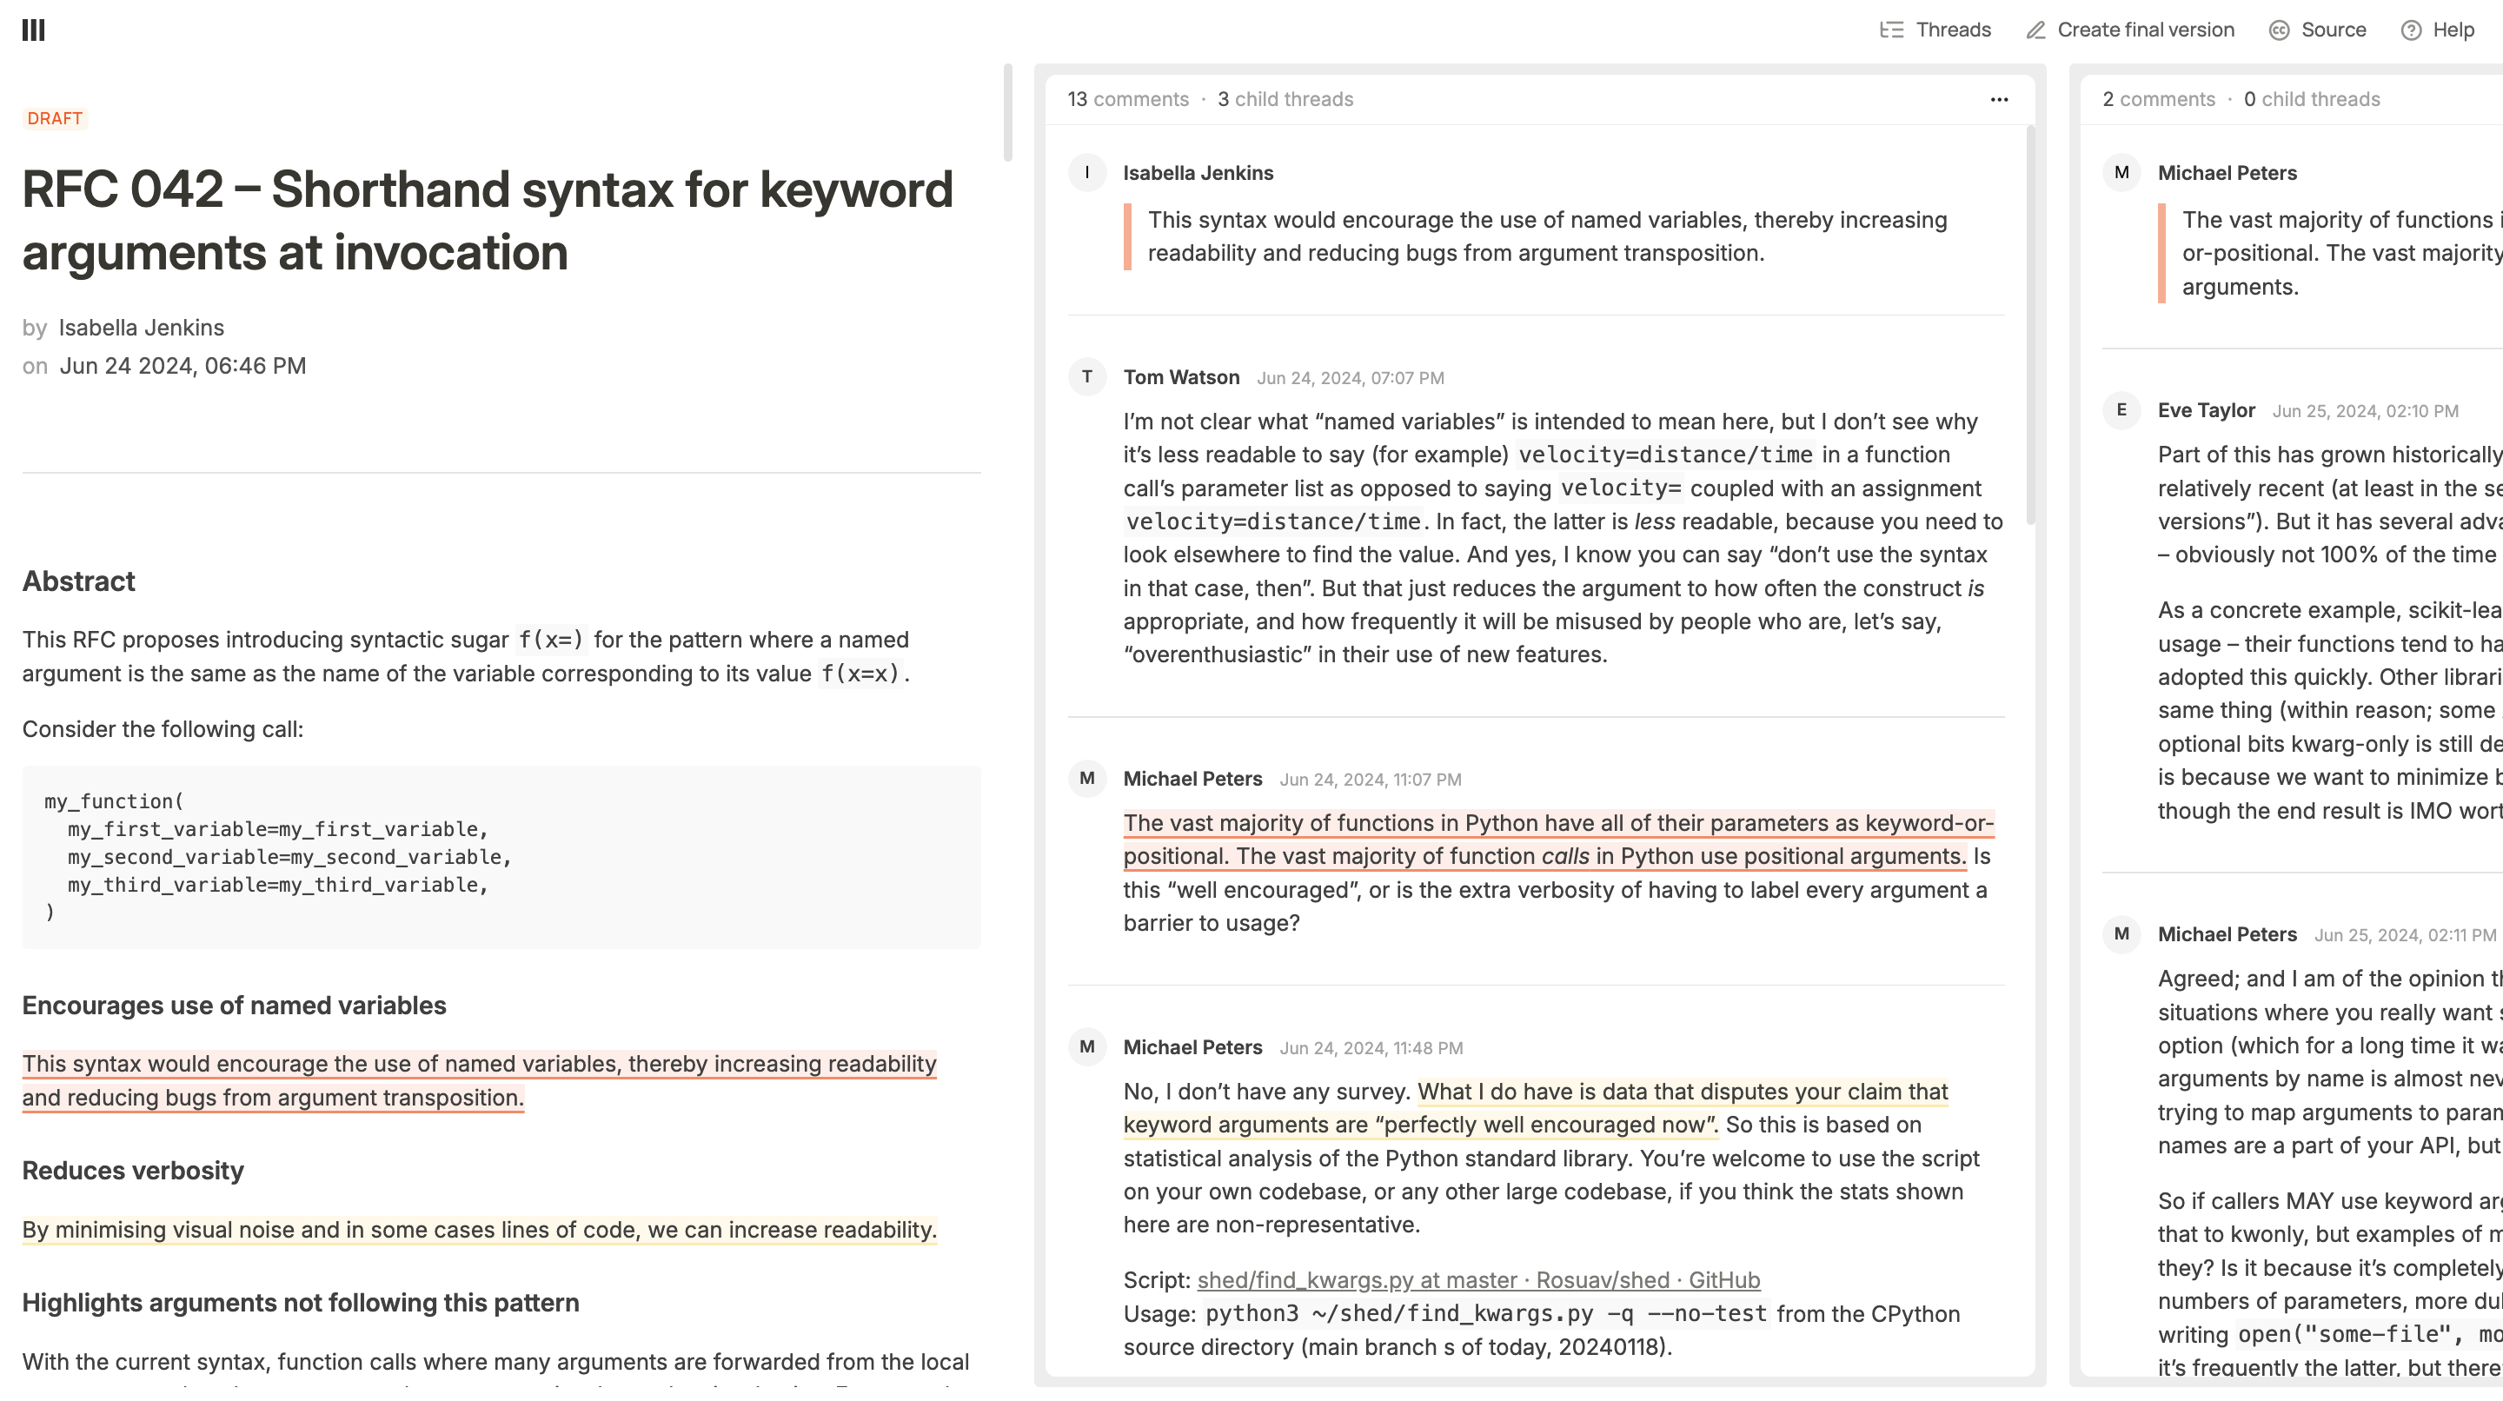
Task: Click Tom Watson's avatar icon
Action: (x=1087, y=377)
